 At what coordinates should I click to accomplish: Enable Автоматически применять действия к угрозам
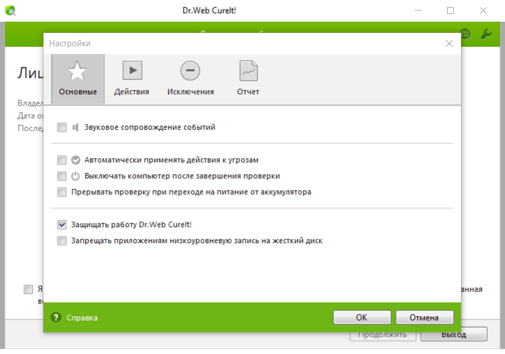click(62, 160)
